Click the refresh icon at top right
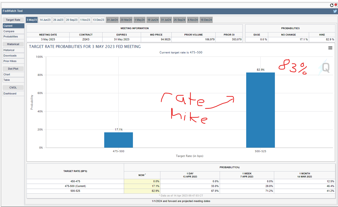The image size is (338, 207). (332, 5)
